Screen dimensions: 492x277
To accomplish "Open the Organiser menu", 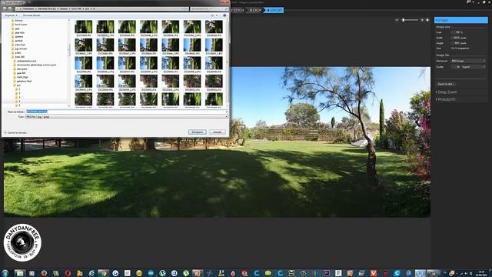I will tap(11, 15).
